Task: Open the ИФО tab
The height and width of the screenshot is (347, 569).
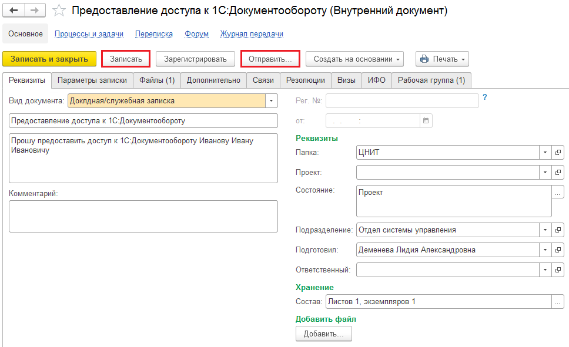Action: coord(377,80)
